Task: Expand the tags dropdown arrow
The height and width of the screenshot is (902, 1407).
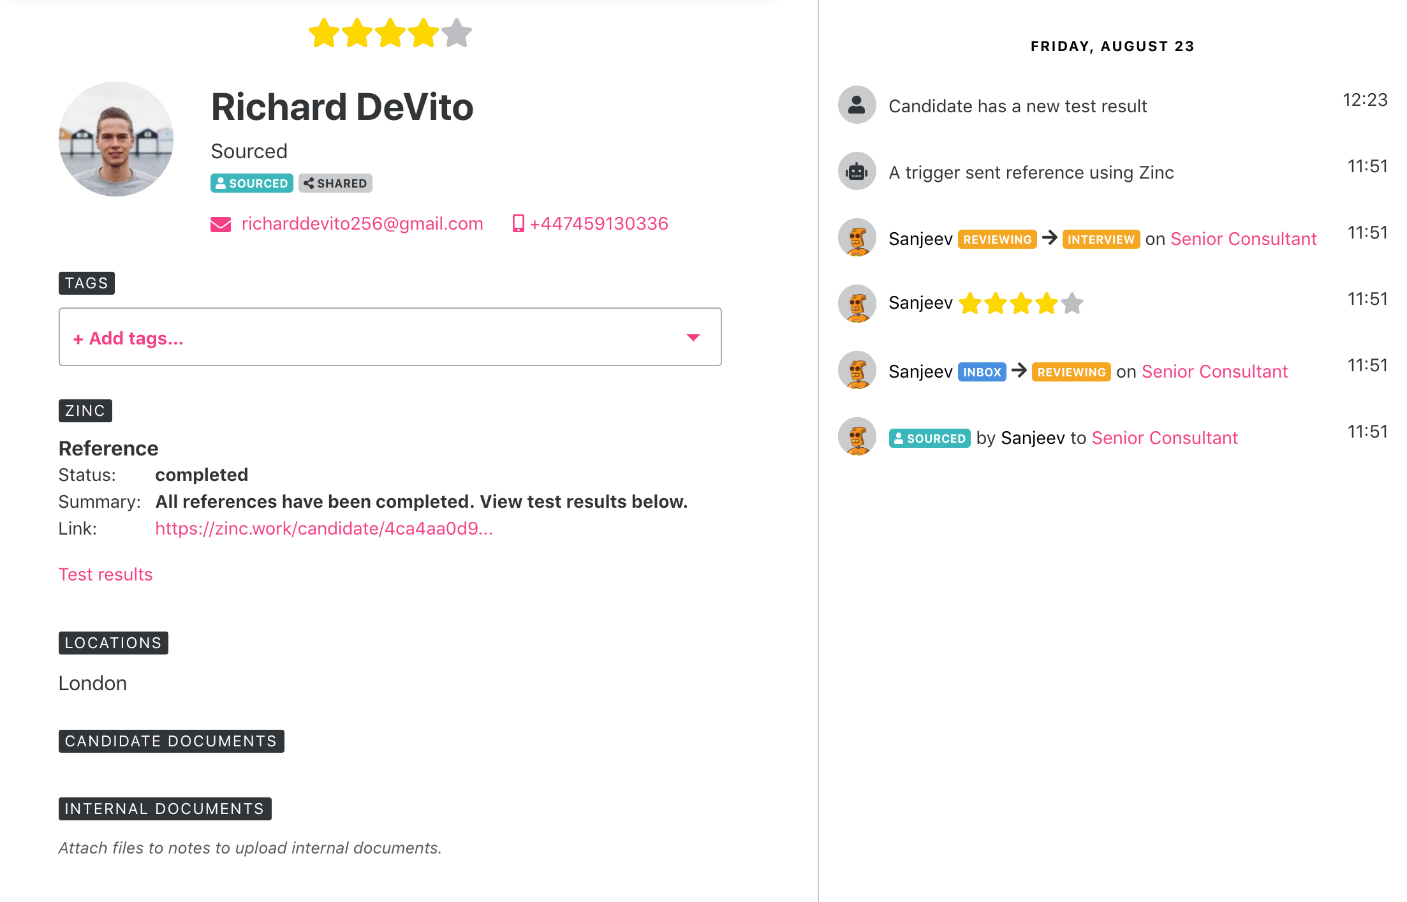Action: (693, 337)
